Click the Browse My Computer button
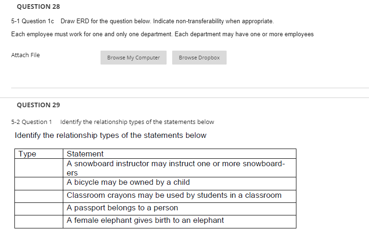 (x=133, y=58)
